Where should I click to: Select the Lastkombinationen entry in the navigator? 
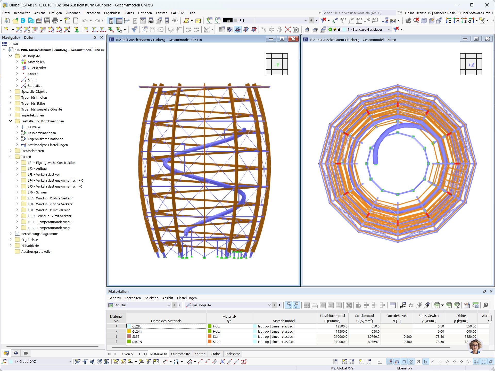[42, 133]
